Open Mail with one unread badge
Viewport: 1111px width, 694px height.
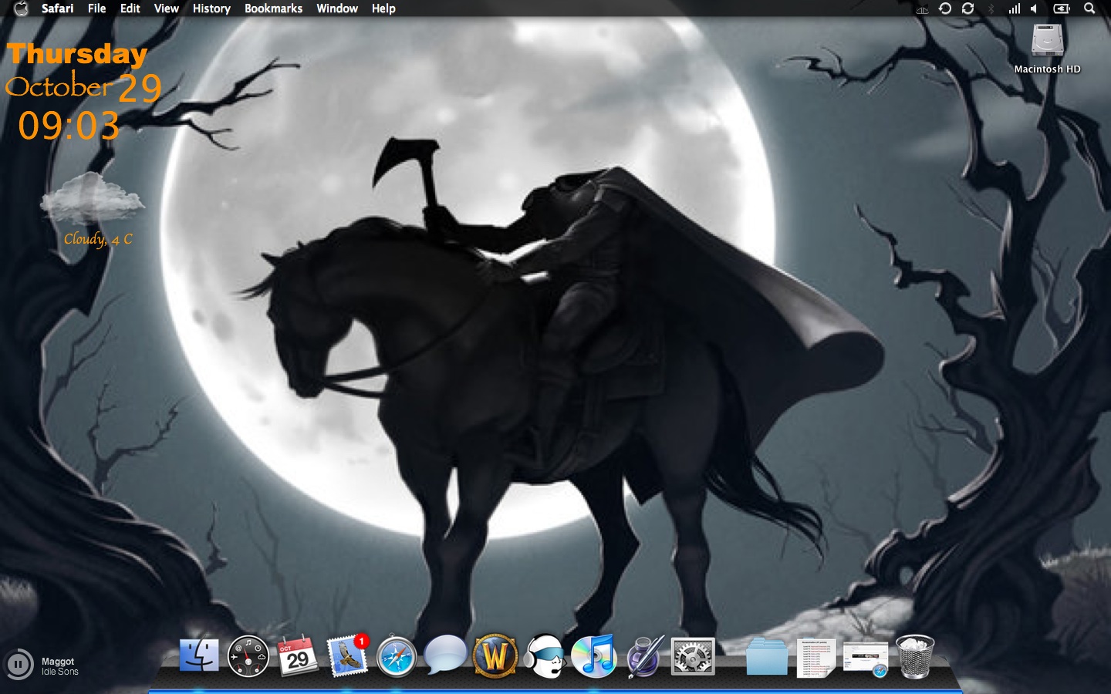coord(348,656)
